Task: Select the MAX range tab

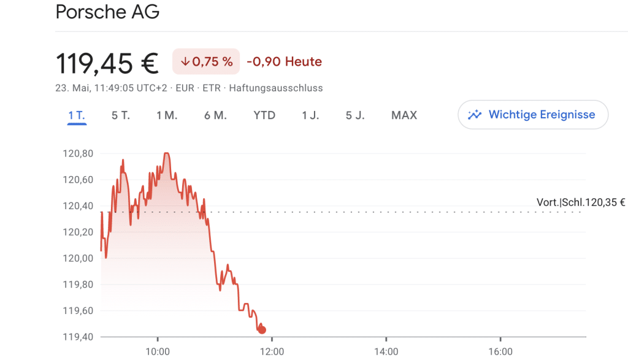Action: (x=404, y=115)
